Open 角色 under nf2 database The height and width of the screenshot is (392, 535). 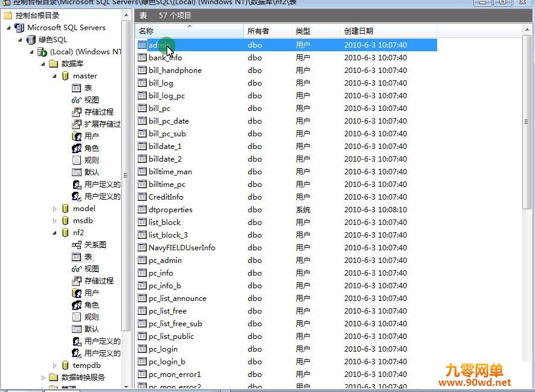(x=91, y=305)
